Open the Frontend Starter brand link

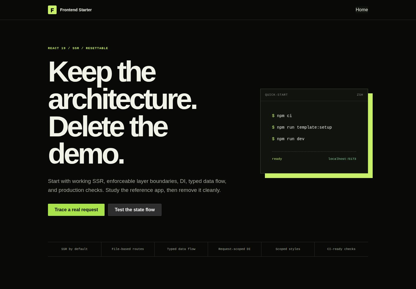(70, 10)
